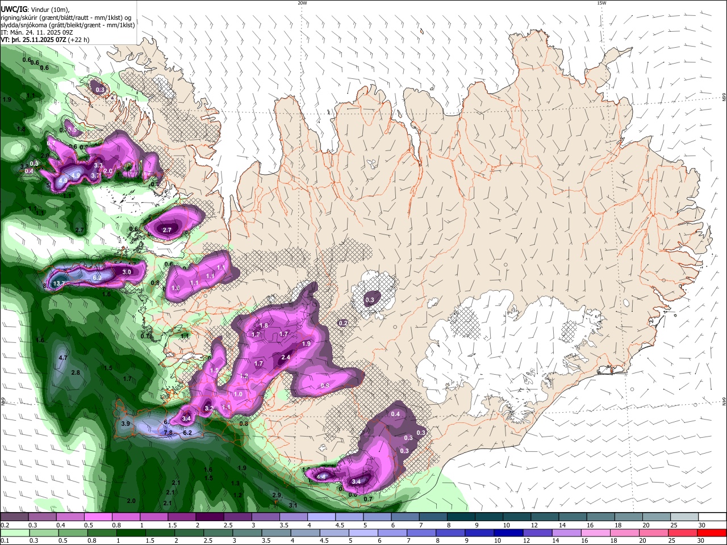Viewport: 727px width, 545px height.
Task: Click the 3.2 snowfall value label
Action: pos(208,408)
